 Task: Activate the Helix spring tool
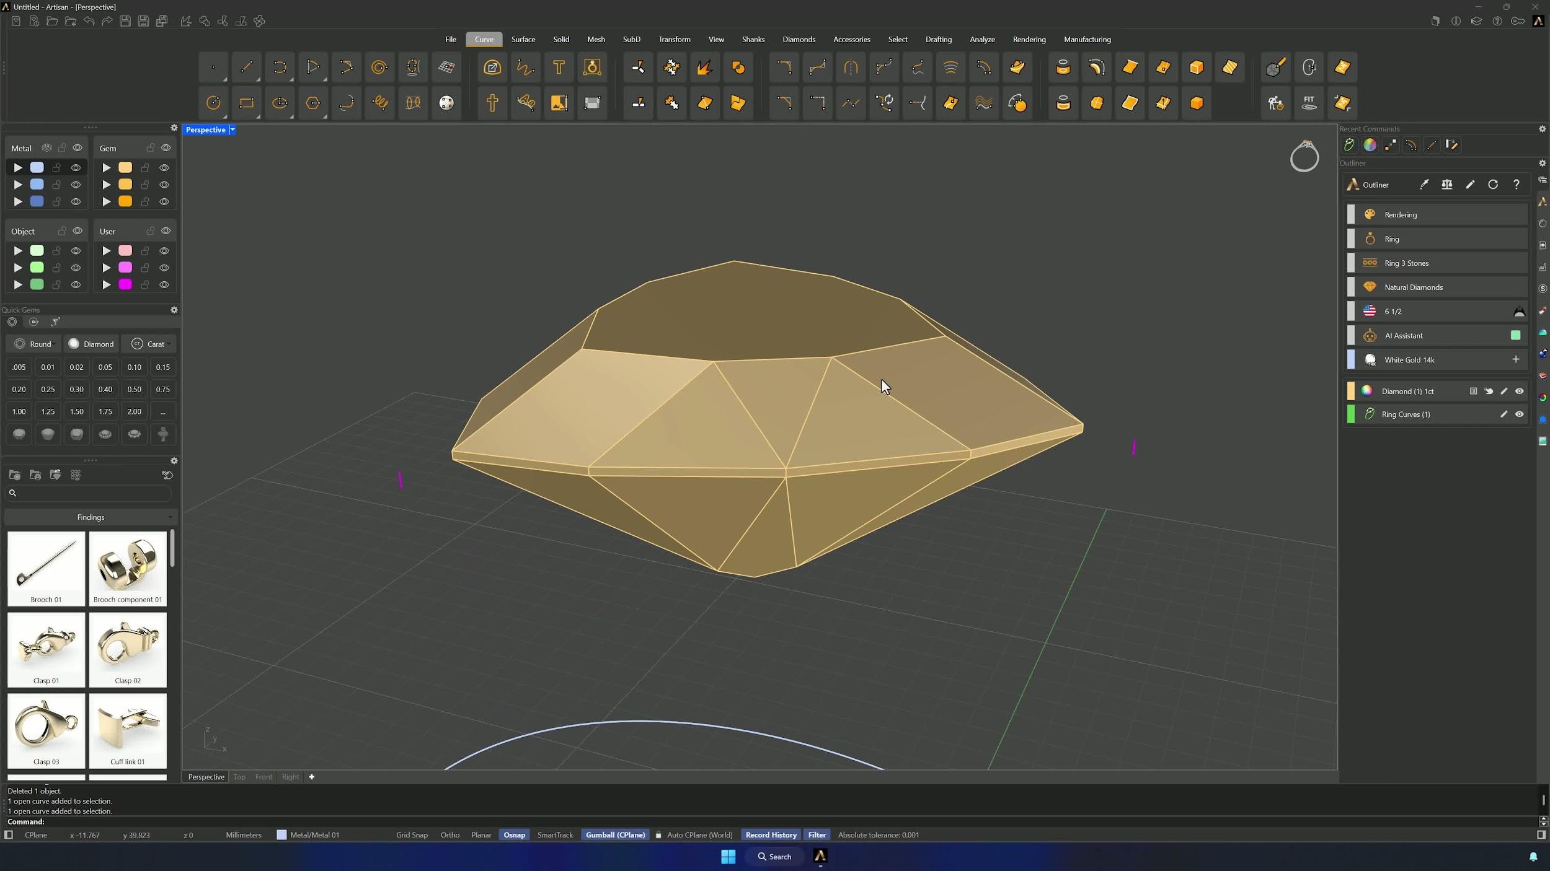click(379, 103)
